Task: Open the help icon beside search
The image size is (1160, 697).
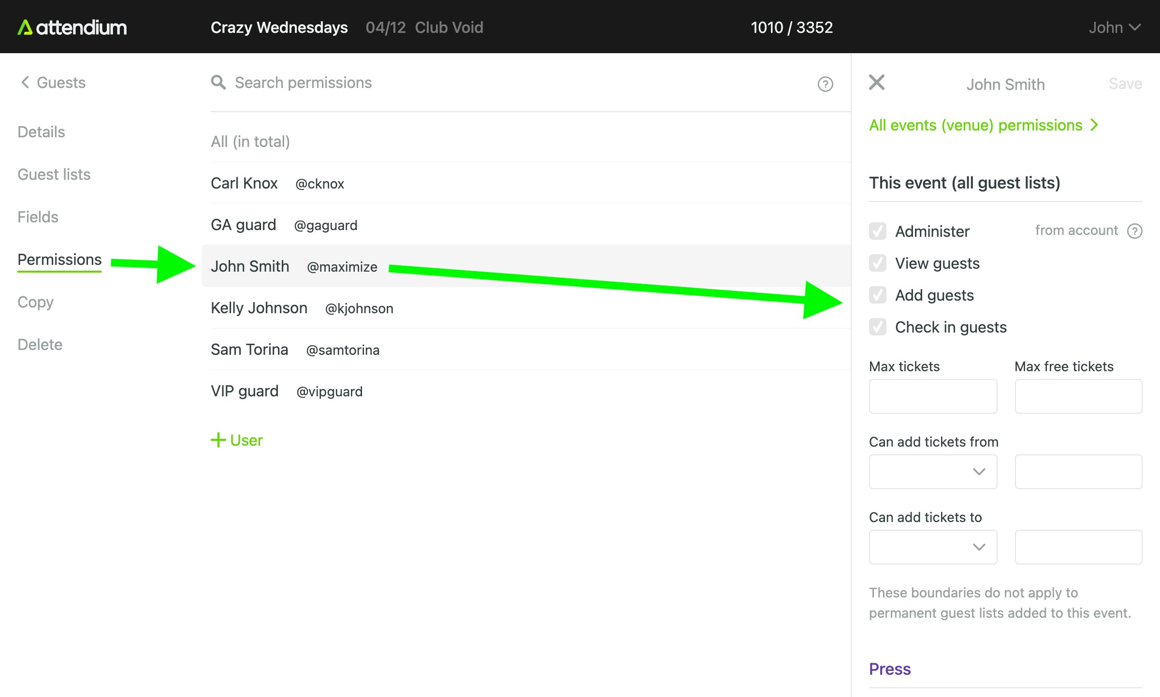Action: (x=825, y=84)
